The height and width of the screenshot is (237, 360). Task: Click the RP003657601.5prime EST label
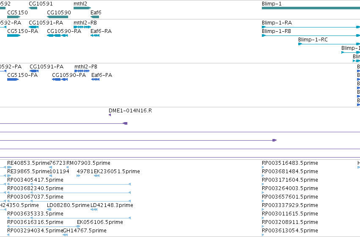click(x=290, y=197)
